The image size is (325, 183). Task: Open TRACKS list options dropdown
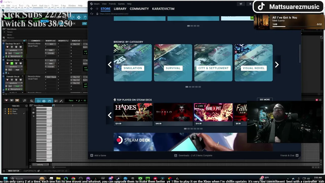point(26,106)
